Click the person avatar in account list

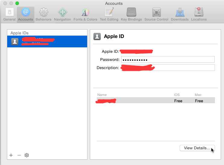(15, 42)
